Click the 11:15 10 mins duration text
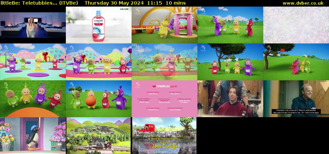 [x=167, y=3]
